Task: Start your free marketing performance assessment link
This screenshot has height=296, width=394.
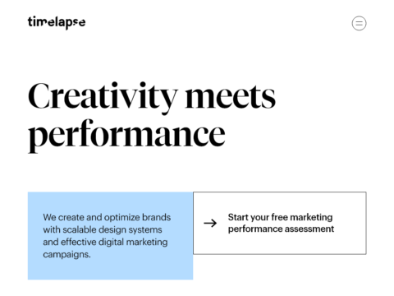Action: 280,223
